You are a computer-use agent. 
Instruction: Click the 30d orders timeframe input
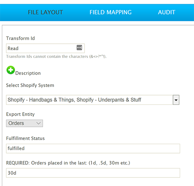tap(93, 173)
